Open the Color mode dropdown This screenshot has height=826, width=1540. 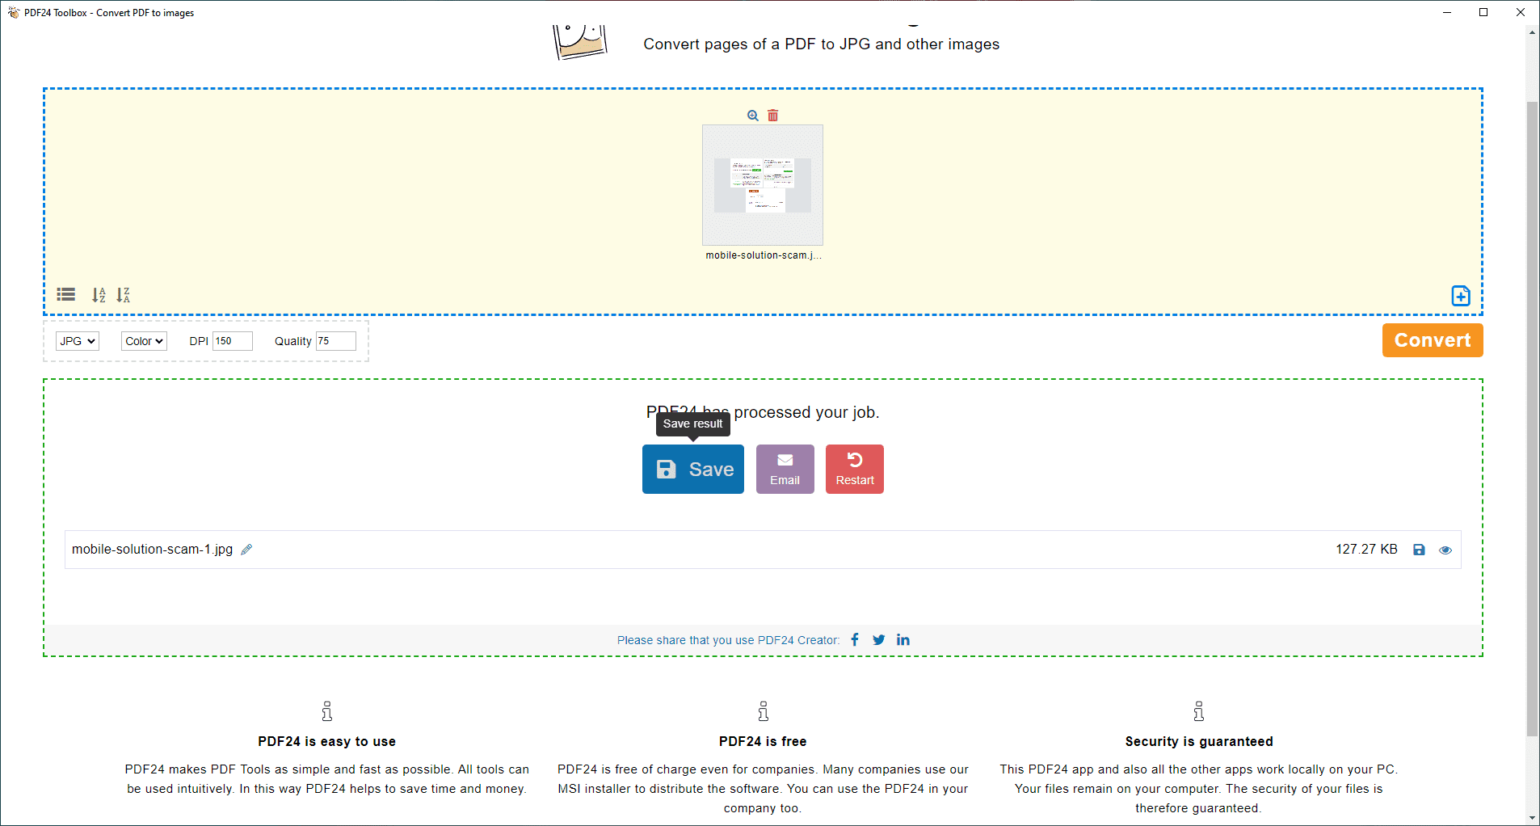(145, 341)
